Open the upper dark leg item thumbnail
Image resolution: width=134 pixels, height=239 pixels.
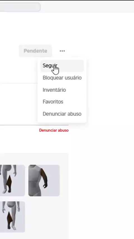coord(12,181)
